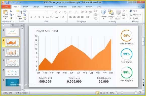Switch to the Design tab

pyautogui.click(x=36, y=7)
